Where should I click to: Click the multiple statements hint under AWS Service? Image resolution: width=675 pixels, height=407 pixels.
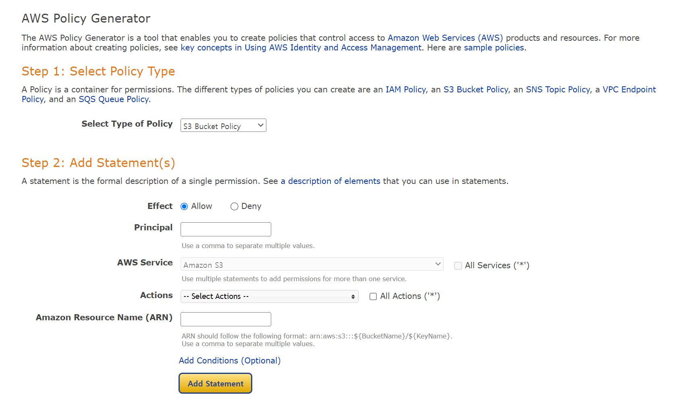pos(294,279)
